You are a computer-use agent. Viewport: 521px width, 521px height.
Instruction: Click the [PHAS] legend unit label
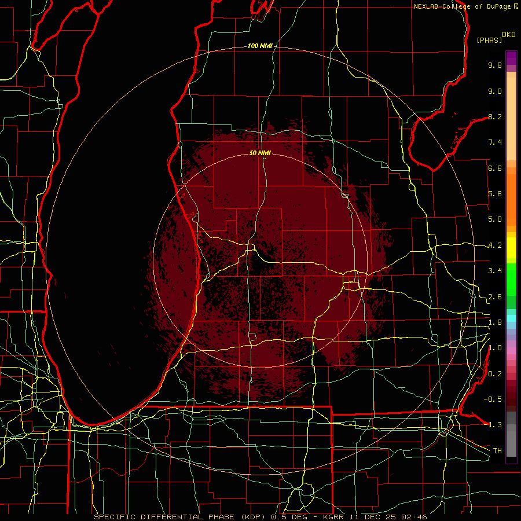pos(489,40)
